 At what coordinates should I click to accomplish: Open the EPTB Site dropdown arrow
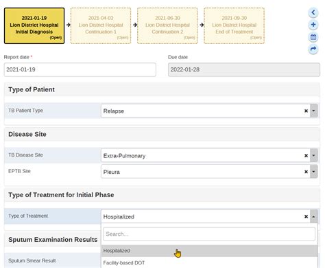click(313, 172)
